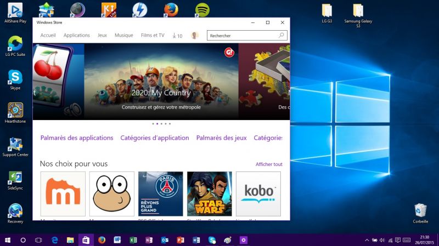This screenshot has width=439, height=246.
Task: Launch Microsoft Edge from taskbar
Action: [54, 240]
